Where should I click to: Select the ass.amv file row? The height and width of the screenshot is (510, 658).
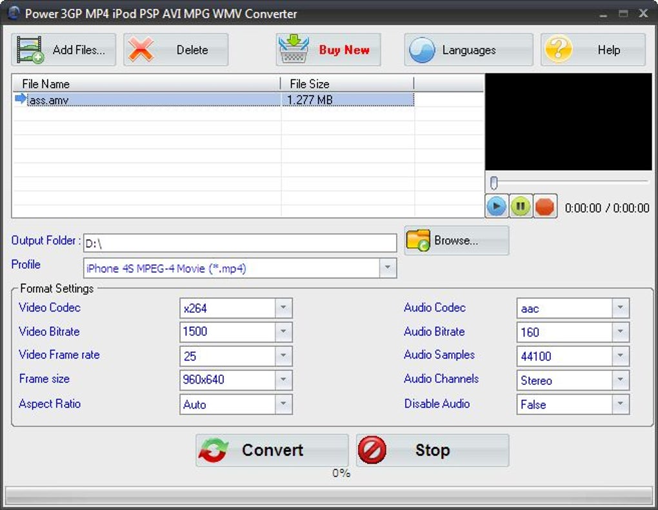pos(214,100)
